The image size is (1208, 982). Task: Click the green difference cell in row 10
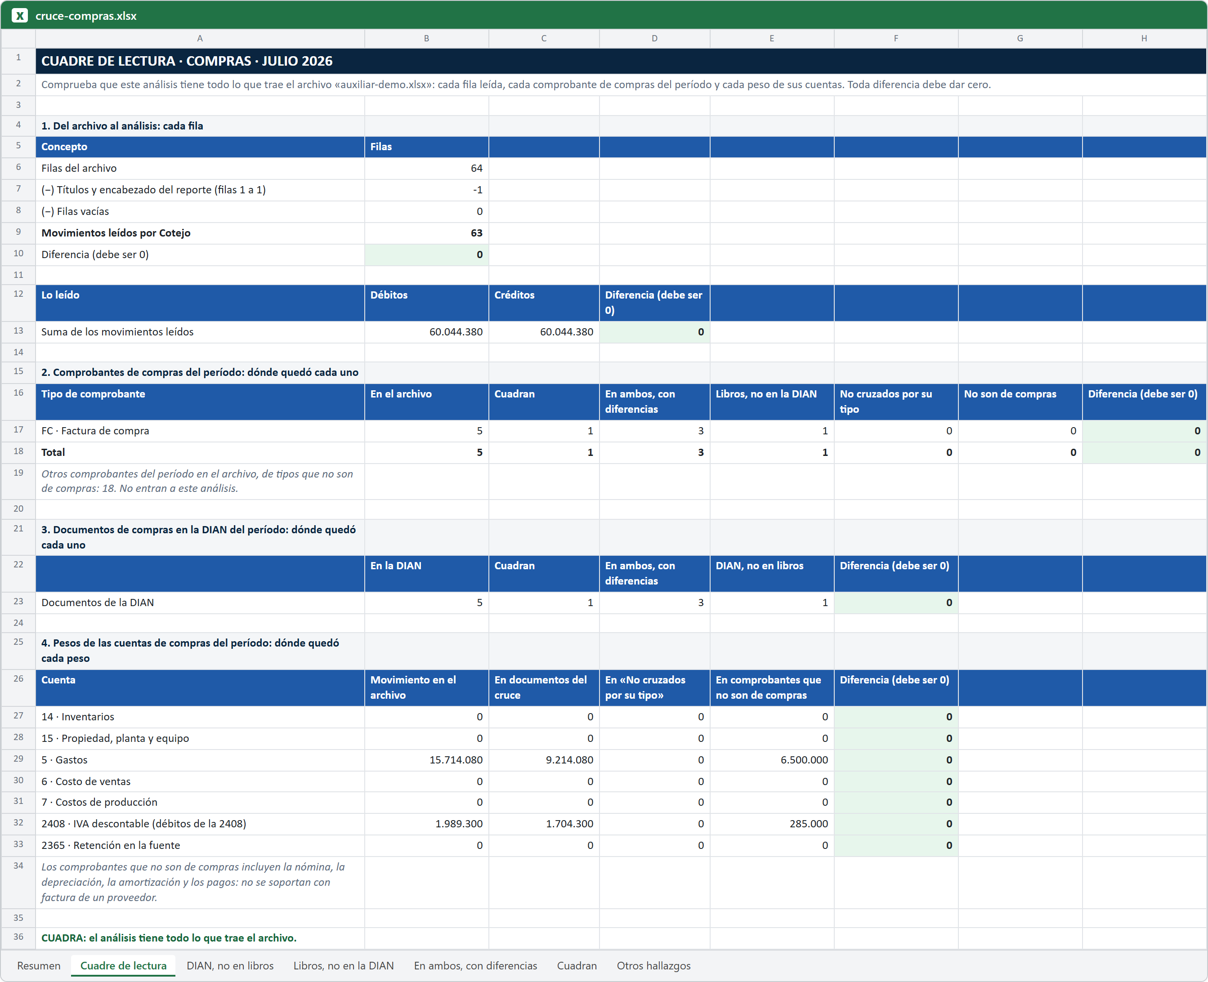[x=427, y=254]
